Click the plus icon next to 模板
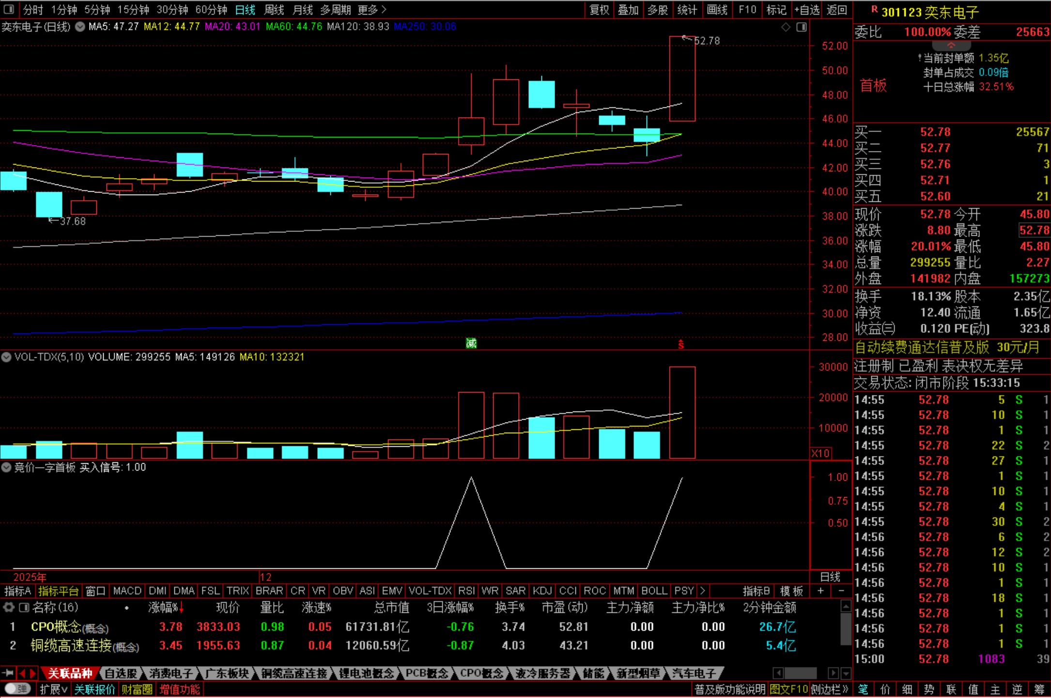The height and width of the screenshot is (698, 1051). 820,591
